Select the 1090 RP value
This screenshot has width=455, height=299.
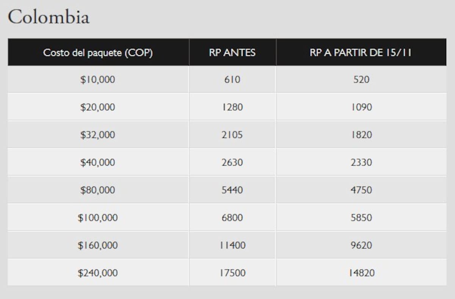tap(361, 107)
